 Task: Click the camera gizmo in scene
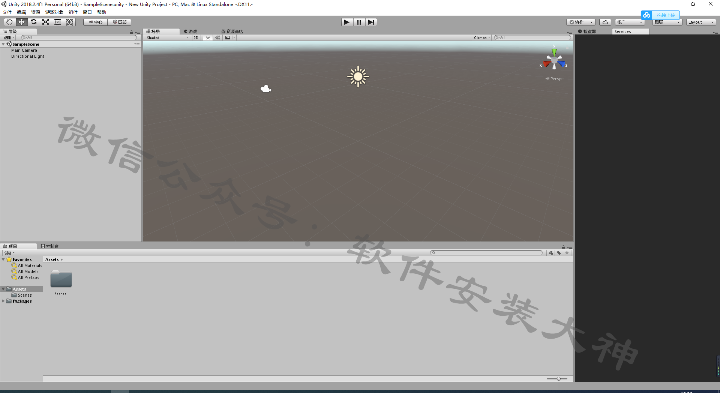click(266, 89)
